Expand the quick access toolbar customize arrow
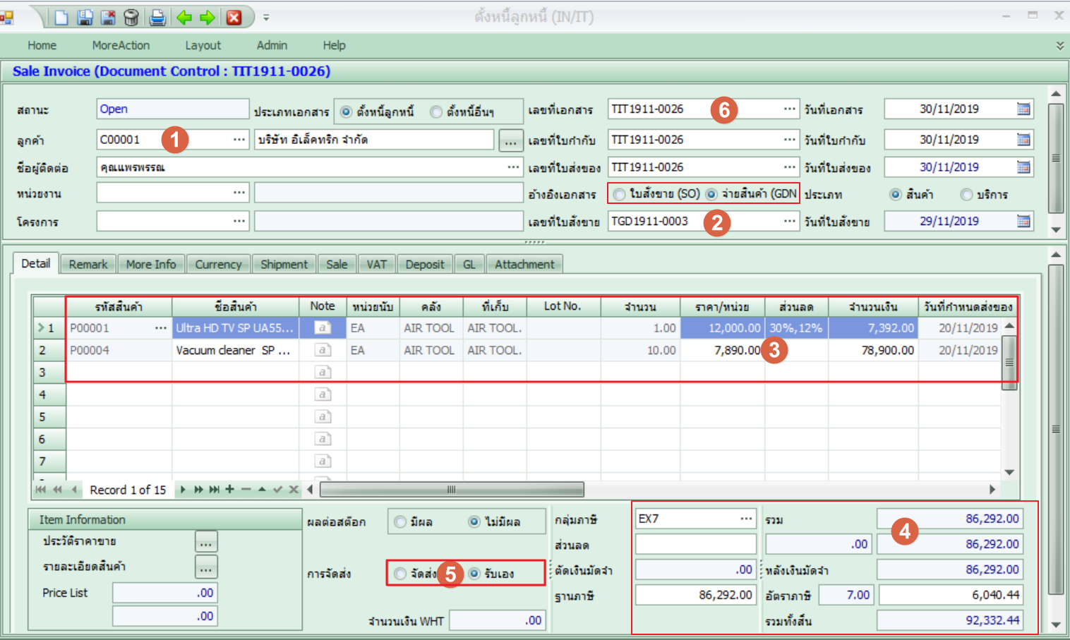The width and height of the screenshot is (1070, 640). pyautogui.click(x=266, y=17)
